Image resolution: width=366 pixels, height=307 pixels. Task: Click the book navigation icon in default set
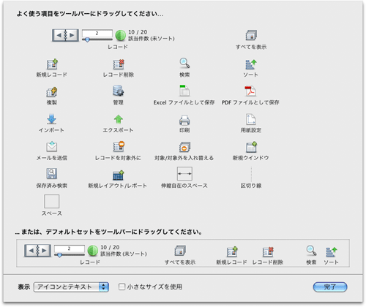37,251
